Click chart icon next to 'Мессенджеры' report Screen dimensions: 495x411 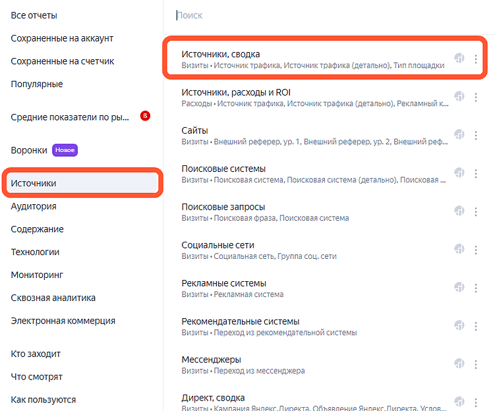click(x=459, y=364)
